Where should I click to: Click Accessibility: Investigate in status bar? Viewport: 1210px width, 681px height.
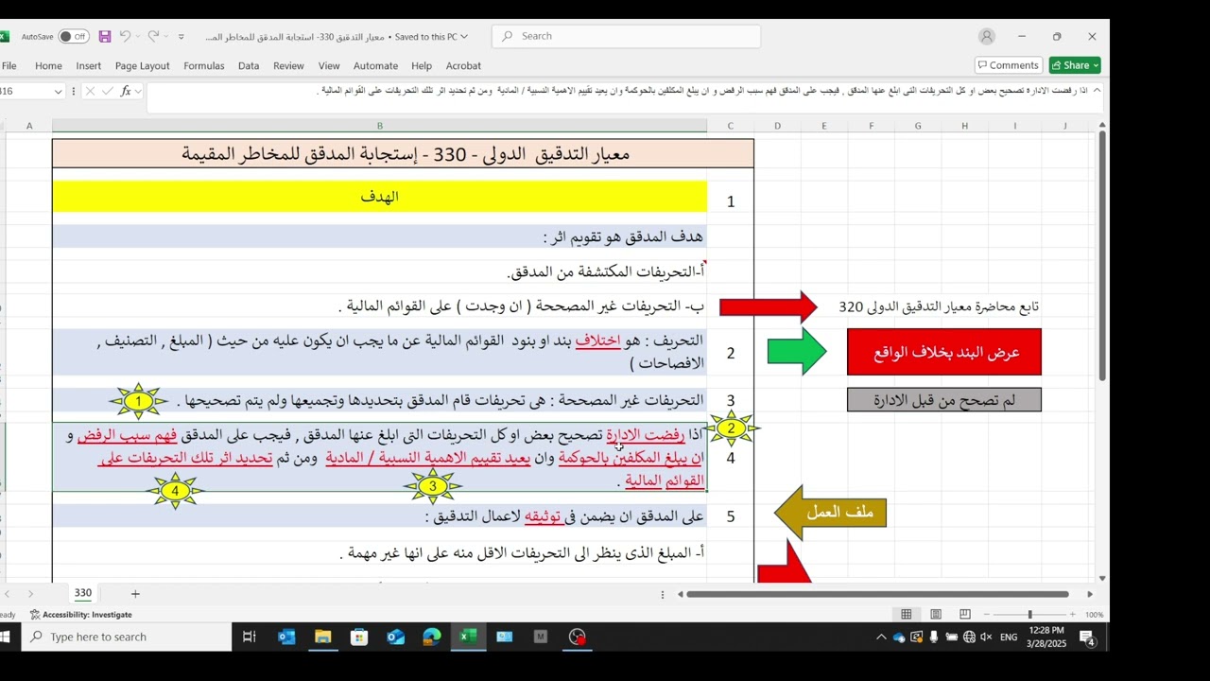pyautogui.click(x=81, y=615)
